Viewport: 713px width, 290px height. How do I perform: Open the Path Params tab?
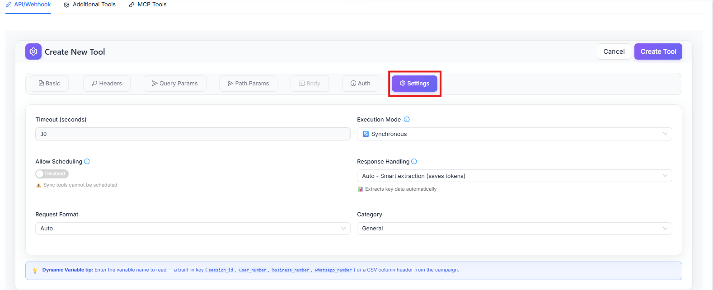pyautogui.click(x=248, y=84)
